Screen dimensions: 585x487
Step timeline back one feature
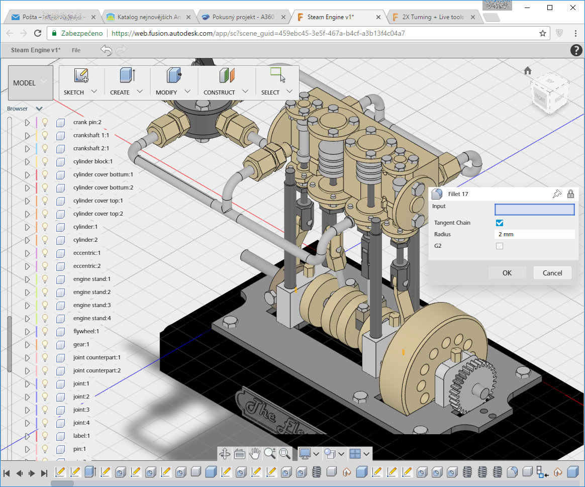coord(20,473)
